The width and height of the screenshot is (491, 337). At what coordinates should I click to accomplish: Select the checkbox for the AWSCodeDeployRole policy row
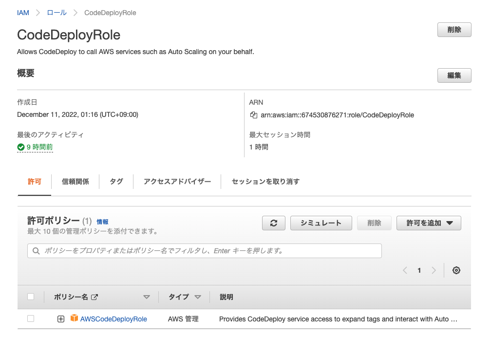point(31,318)
